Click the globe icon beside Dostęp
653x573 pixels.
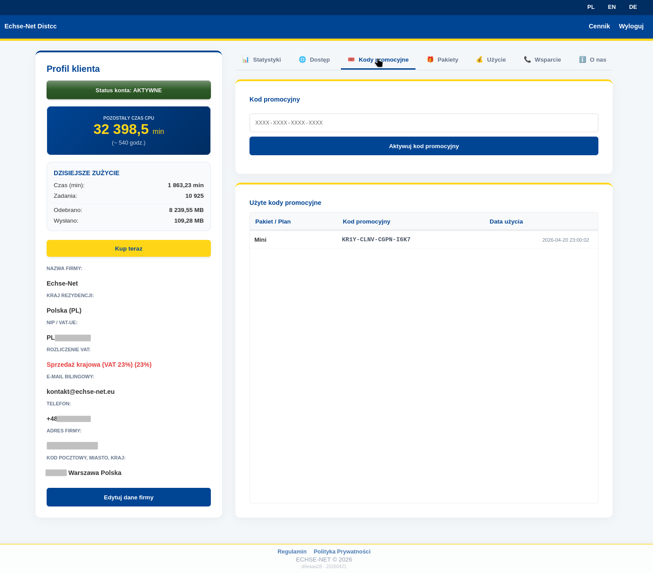click(302, 59)
